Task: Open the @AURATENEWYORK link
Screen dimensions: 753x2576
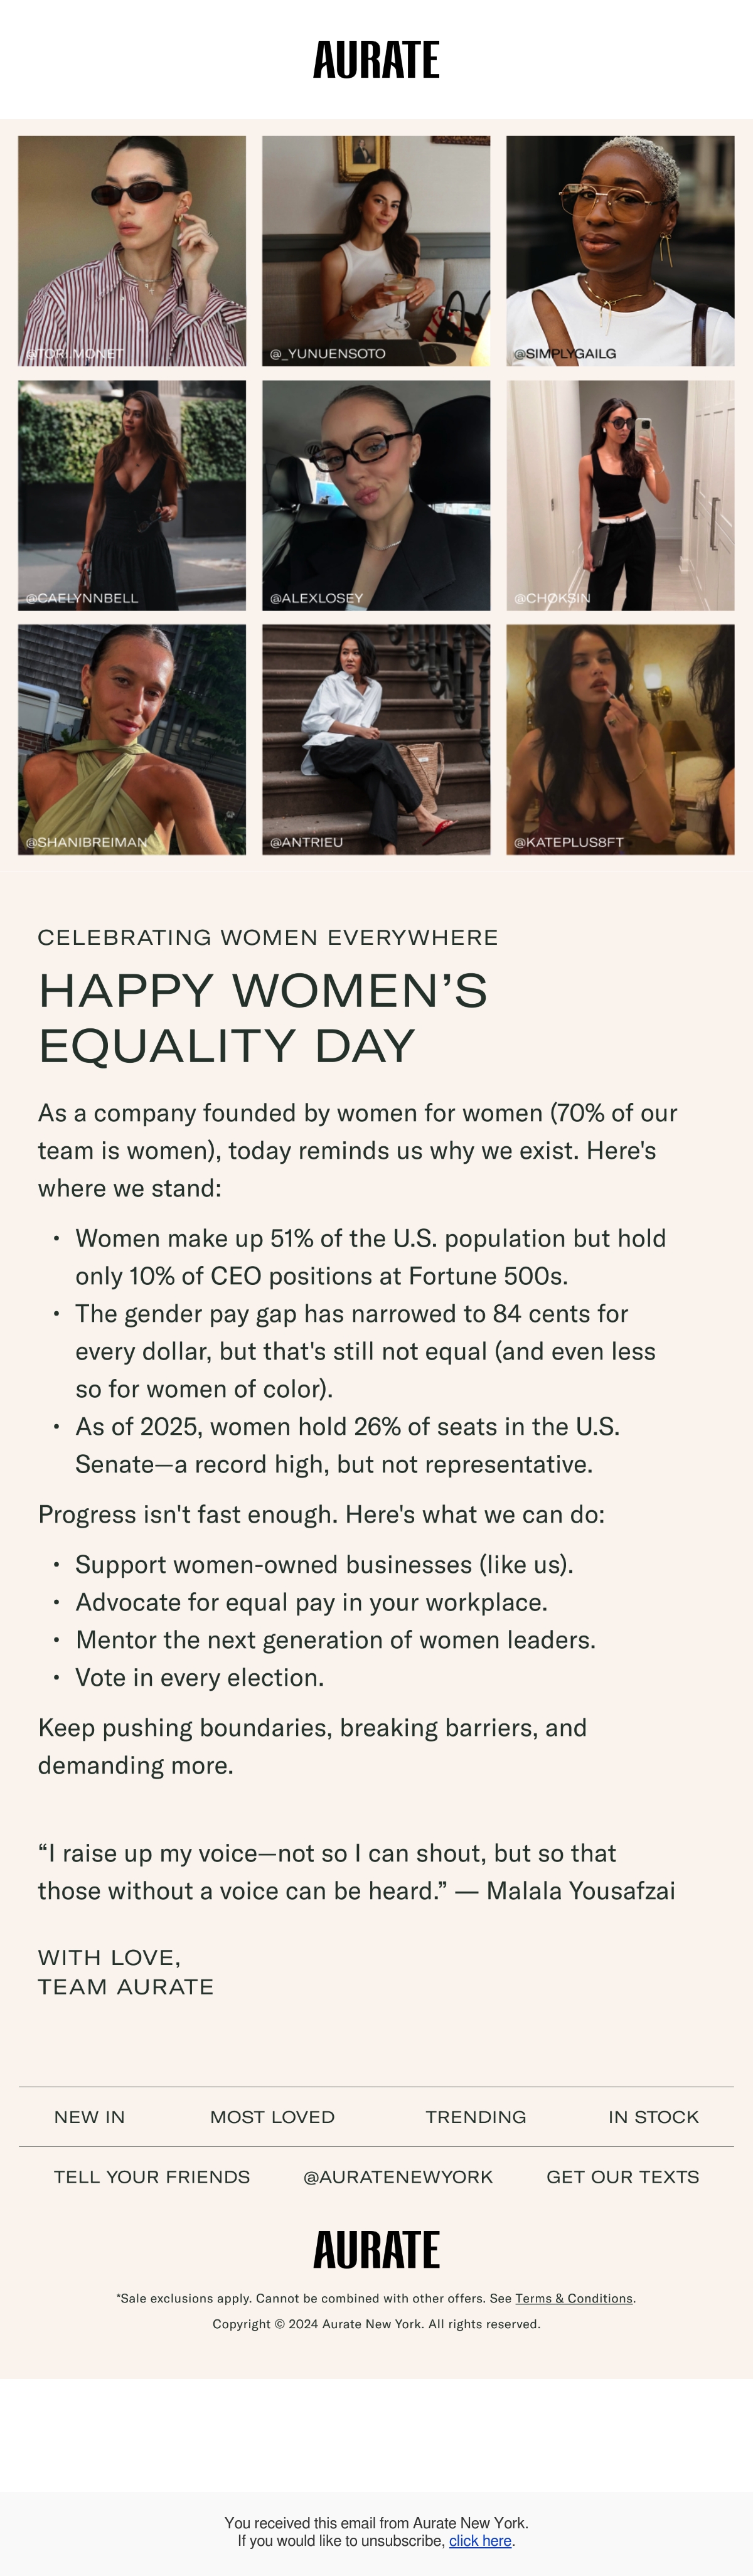Action: point(398,2177)
